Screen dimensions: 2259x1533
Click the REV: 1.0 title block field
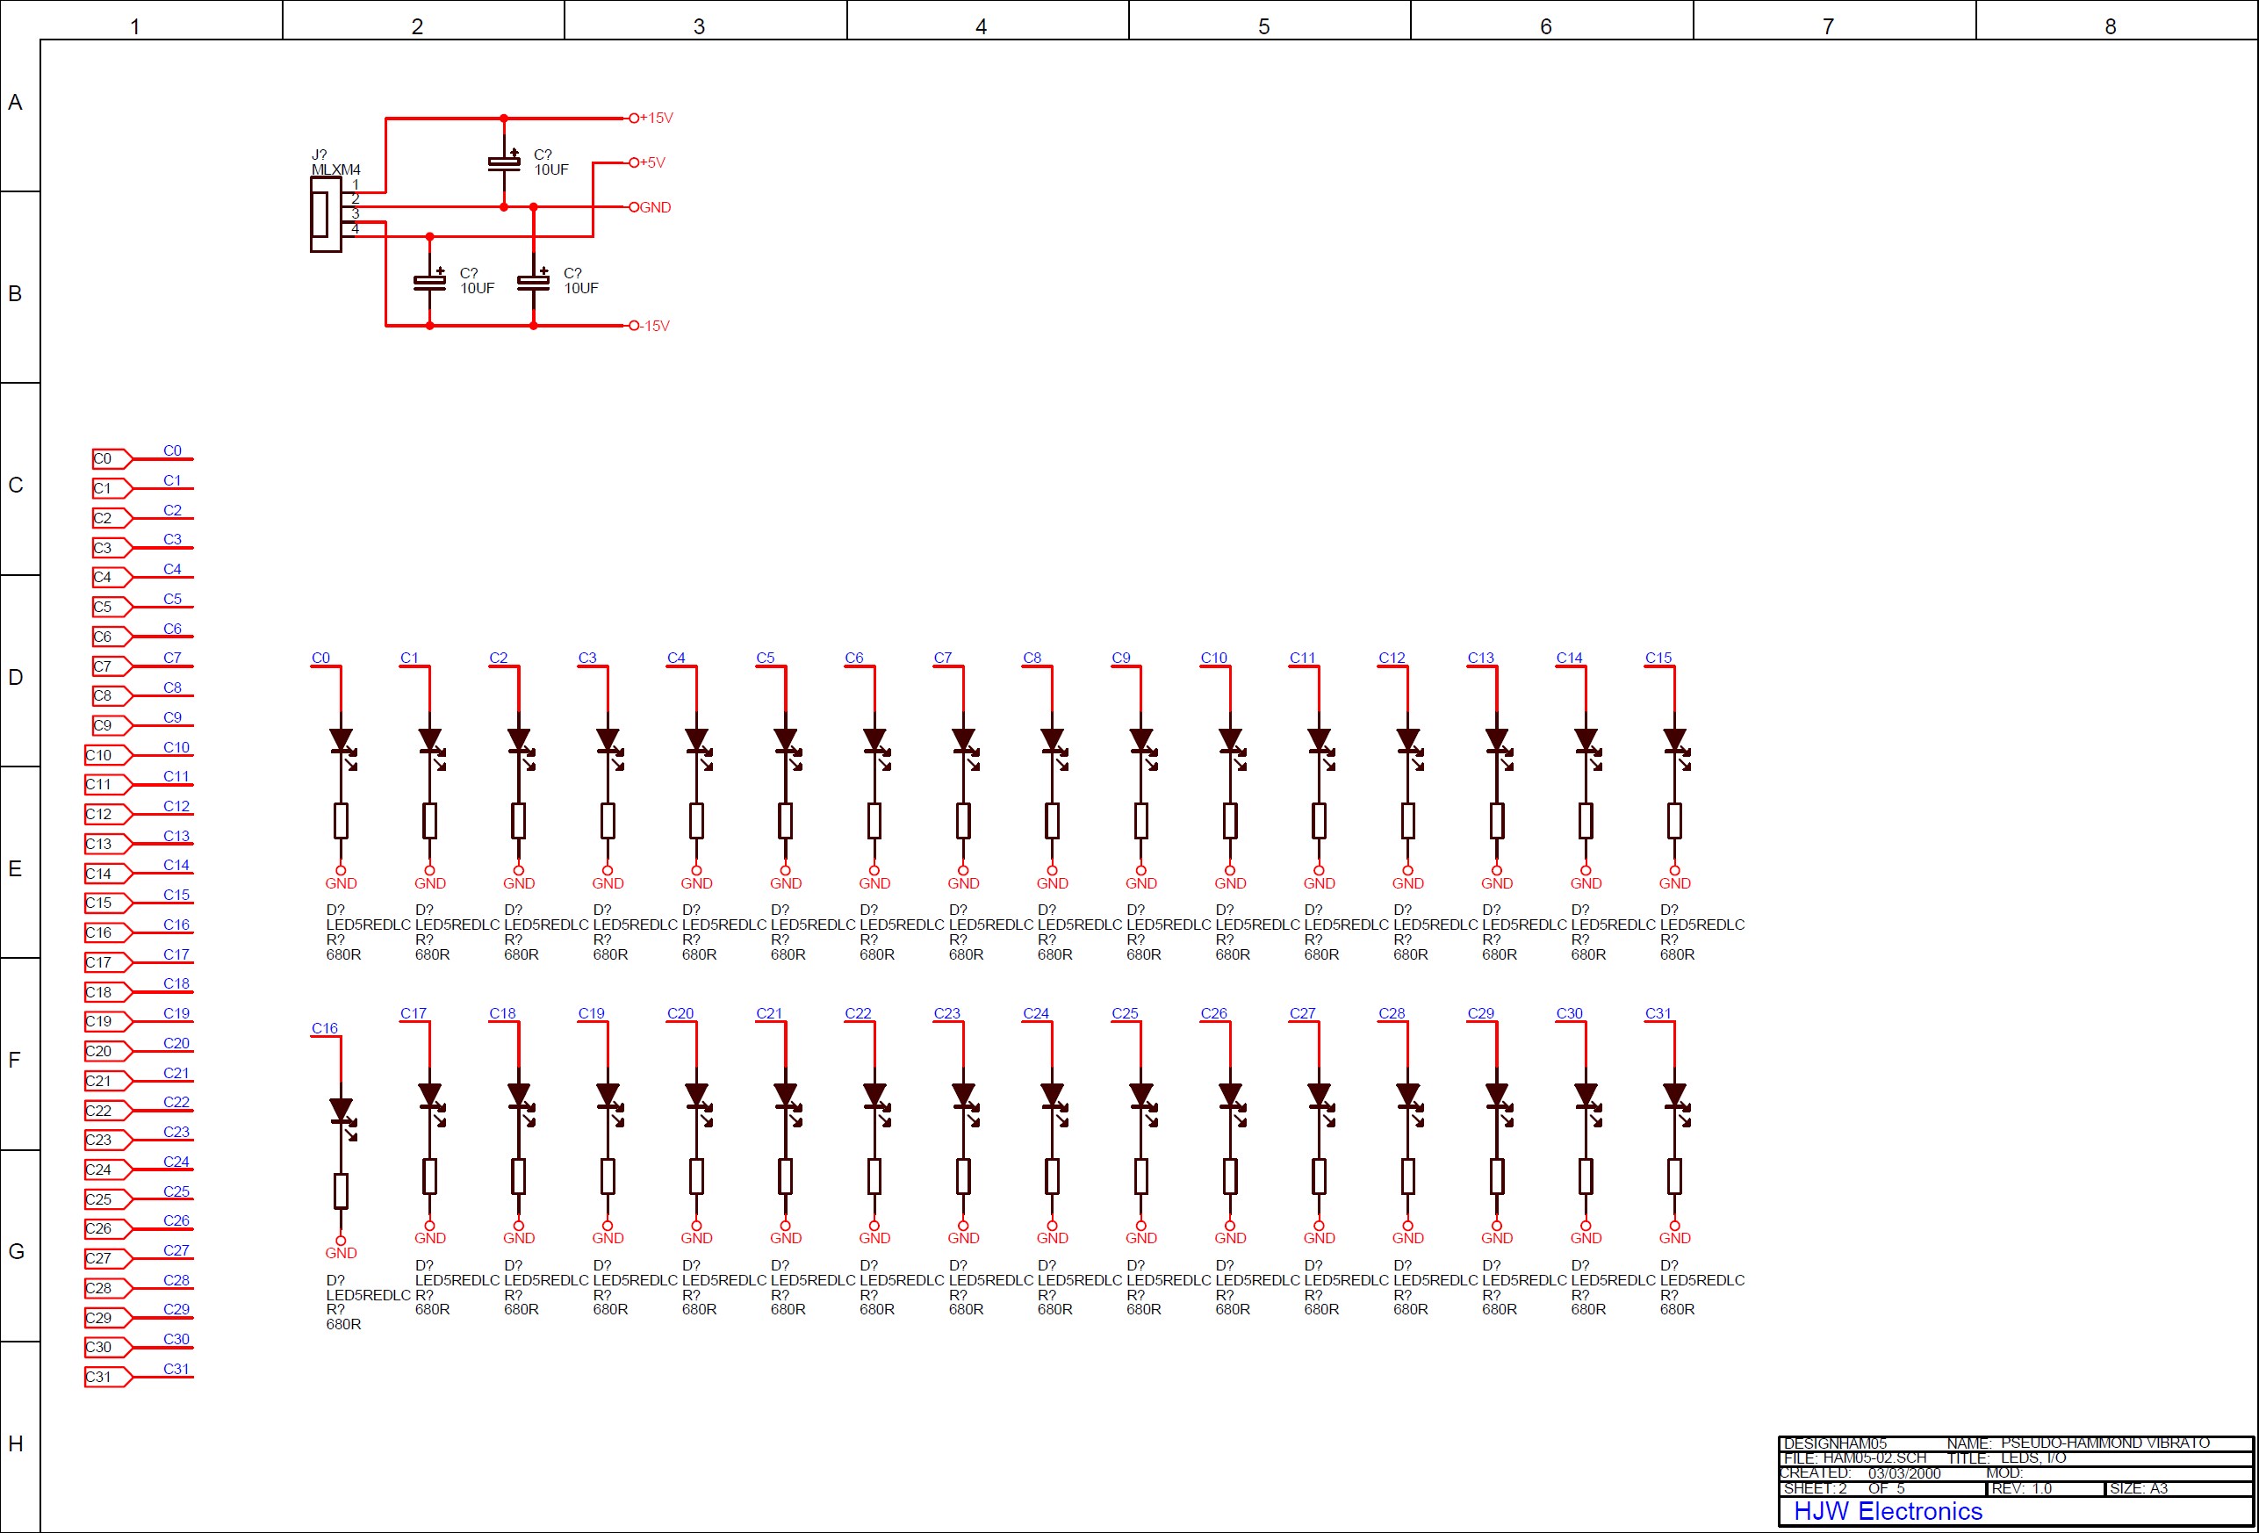tap(2022, 1488)
